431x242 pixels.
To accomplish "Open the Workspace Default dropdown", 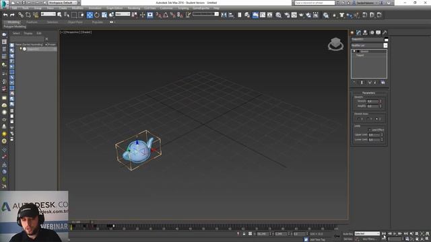I will pyautogui.click(x=62, y=3).
